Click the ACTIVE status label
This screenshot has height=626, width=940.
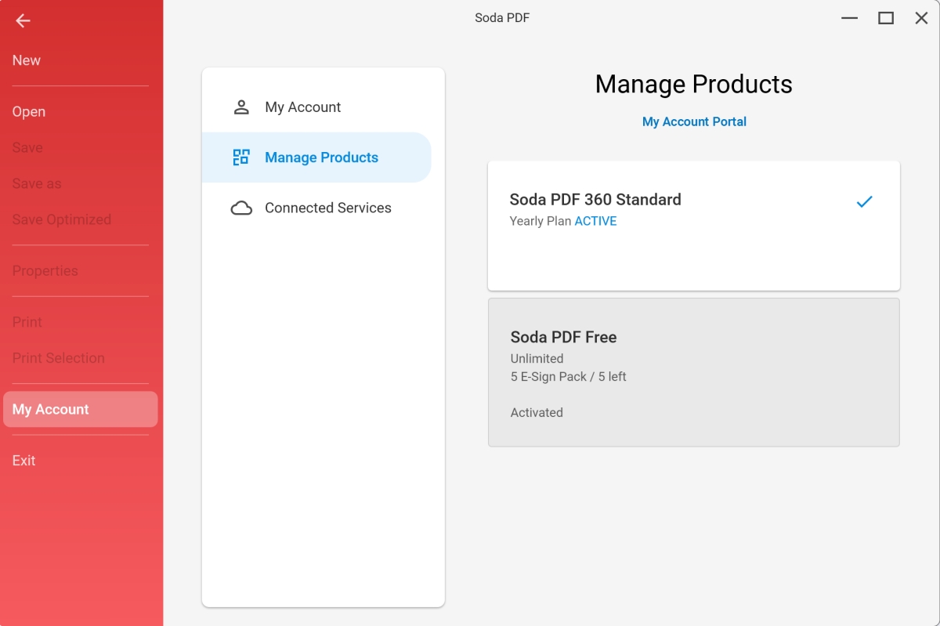click(x=595, y=221)
